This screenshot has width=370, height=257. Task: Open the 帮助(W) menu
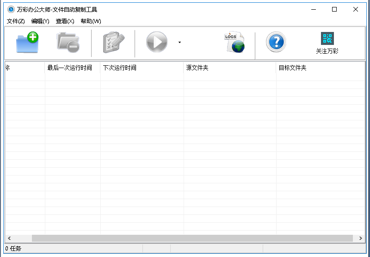91,21
